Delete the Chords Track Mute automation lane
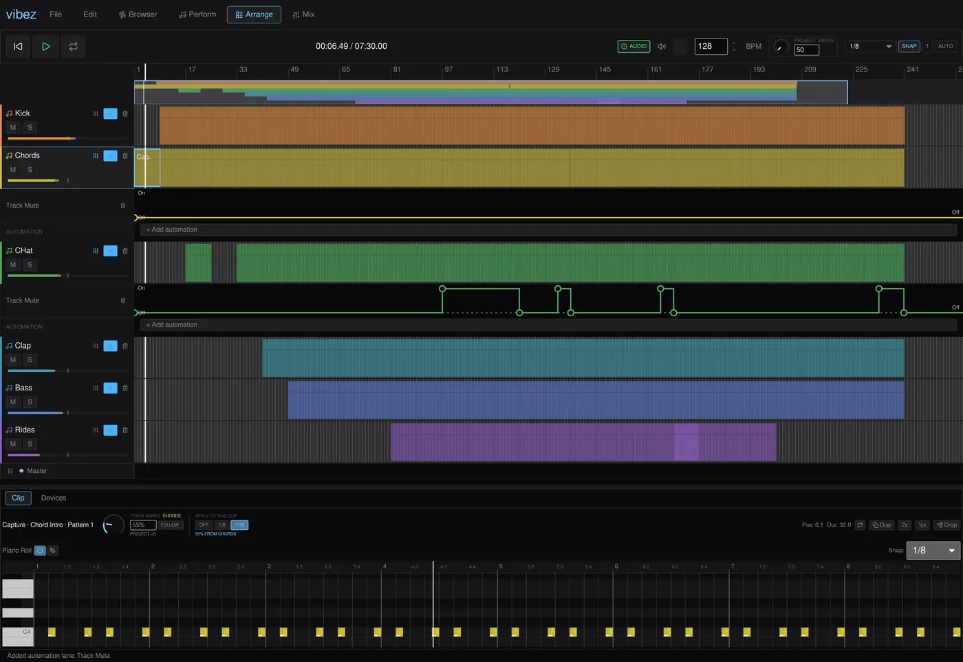The height and width of the screenshot is (662, 963). (123, 206)
